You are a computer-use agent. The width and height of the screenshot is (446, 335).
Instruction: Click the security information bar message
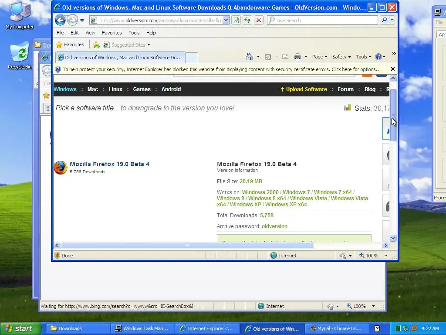[221, 69]
